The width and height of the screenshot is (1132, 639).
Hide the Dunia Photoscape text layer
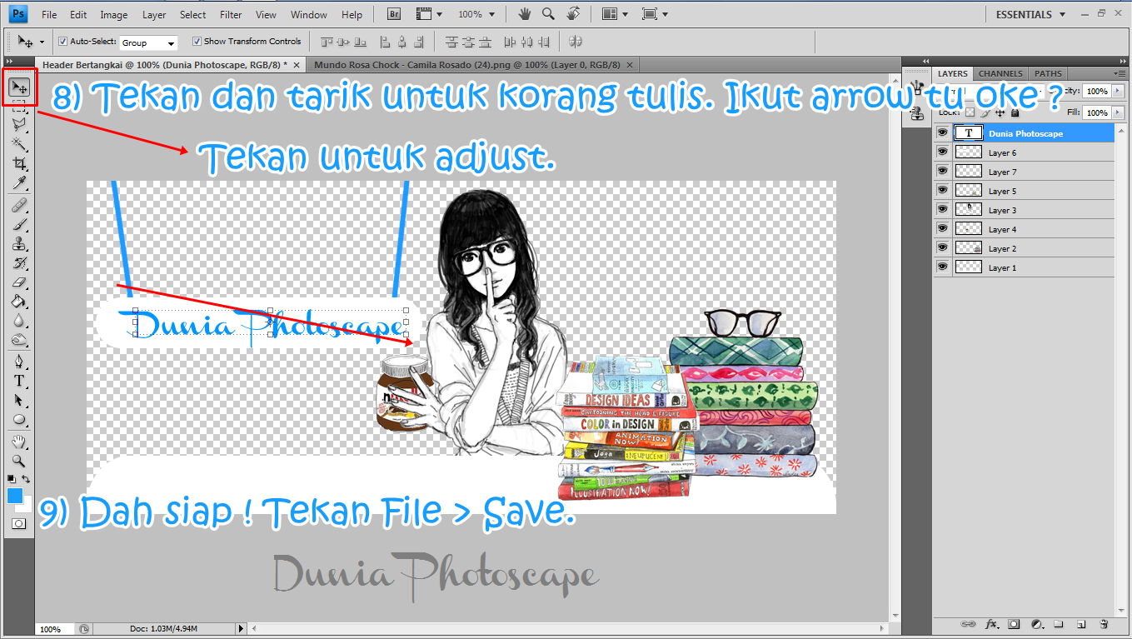[x=943, y=132]
